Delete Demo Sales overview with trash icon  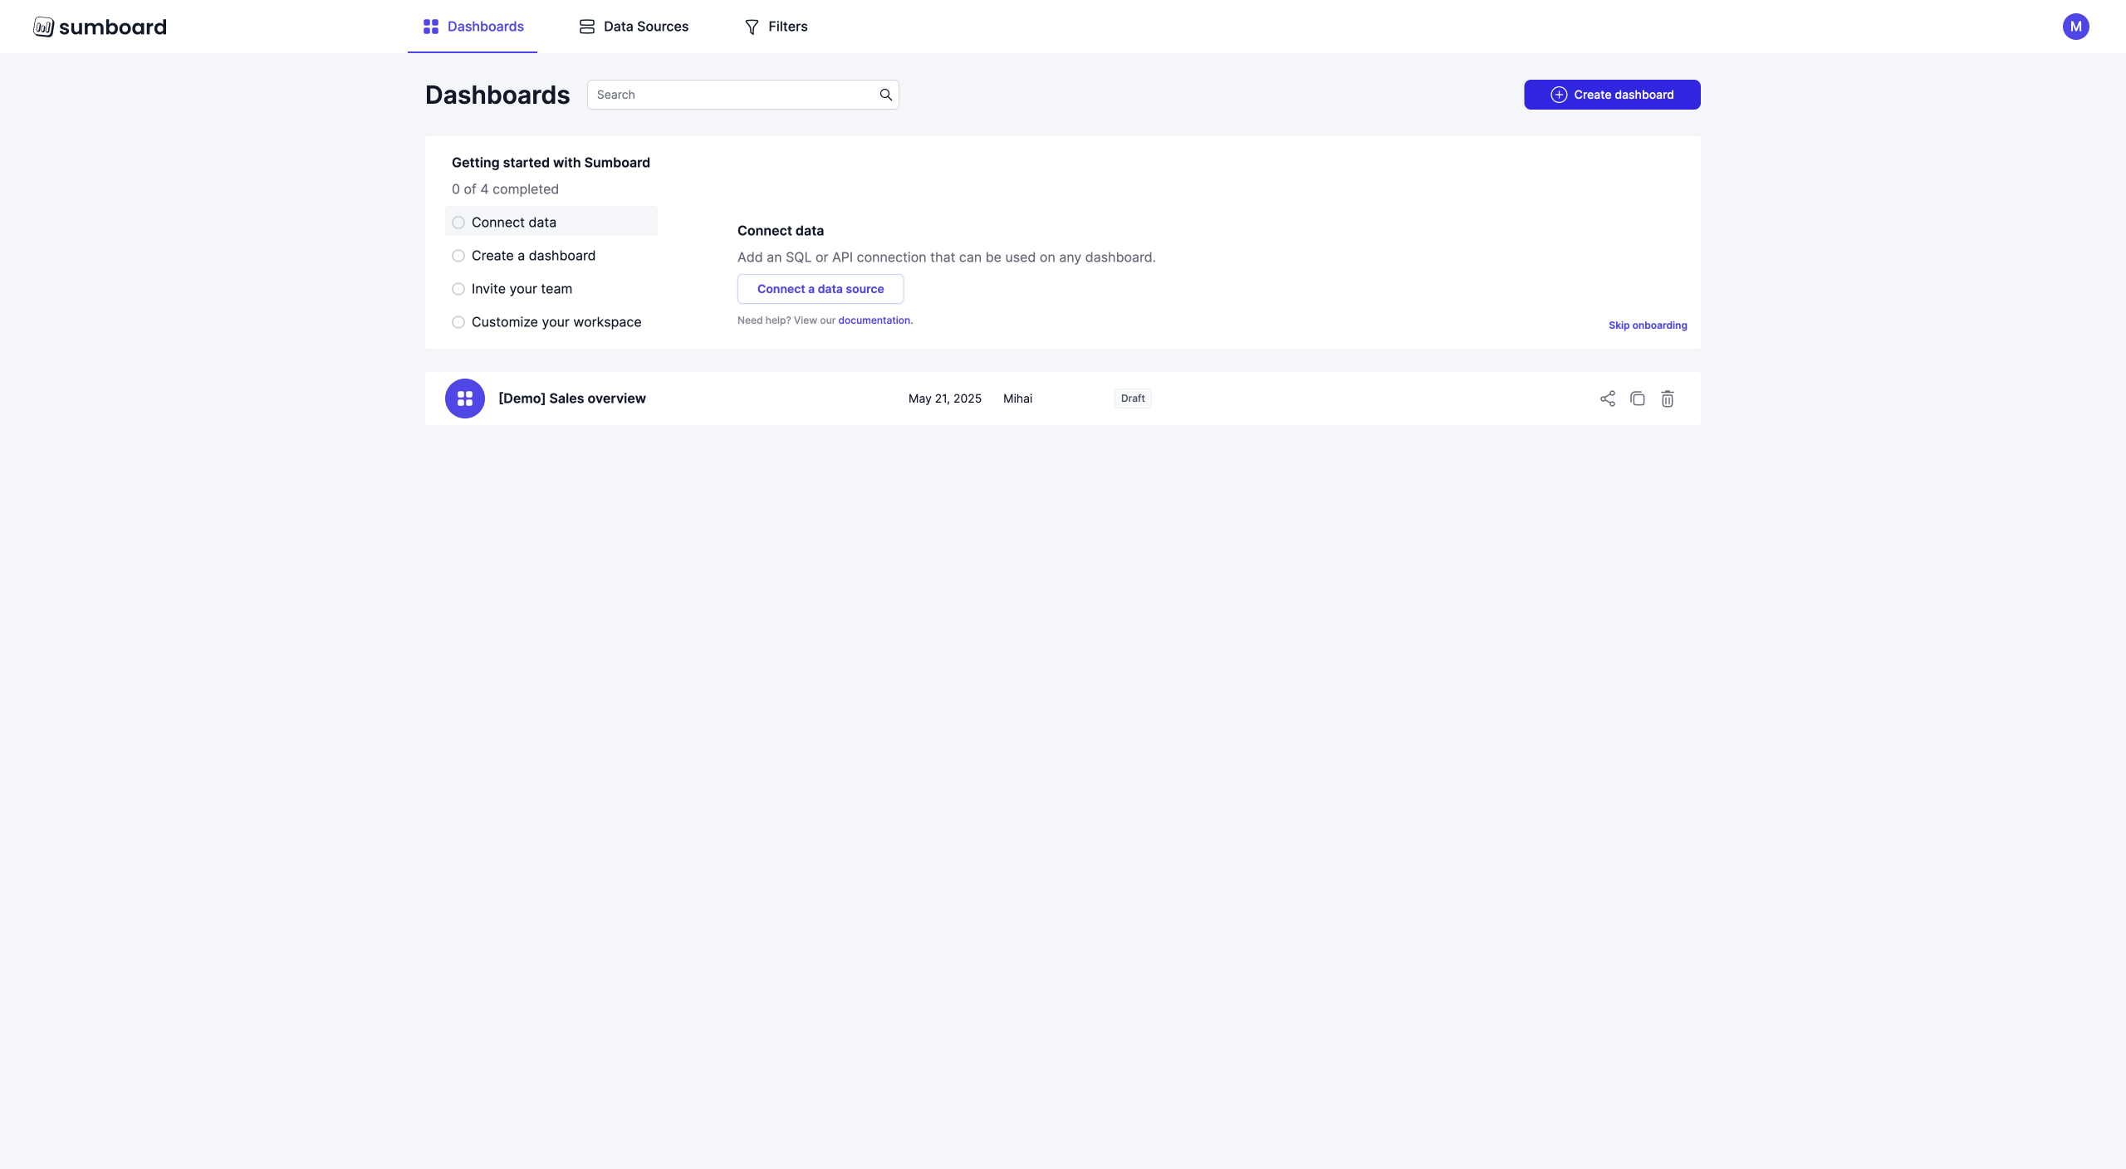coord(1668,399)
